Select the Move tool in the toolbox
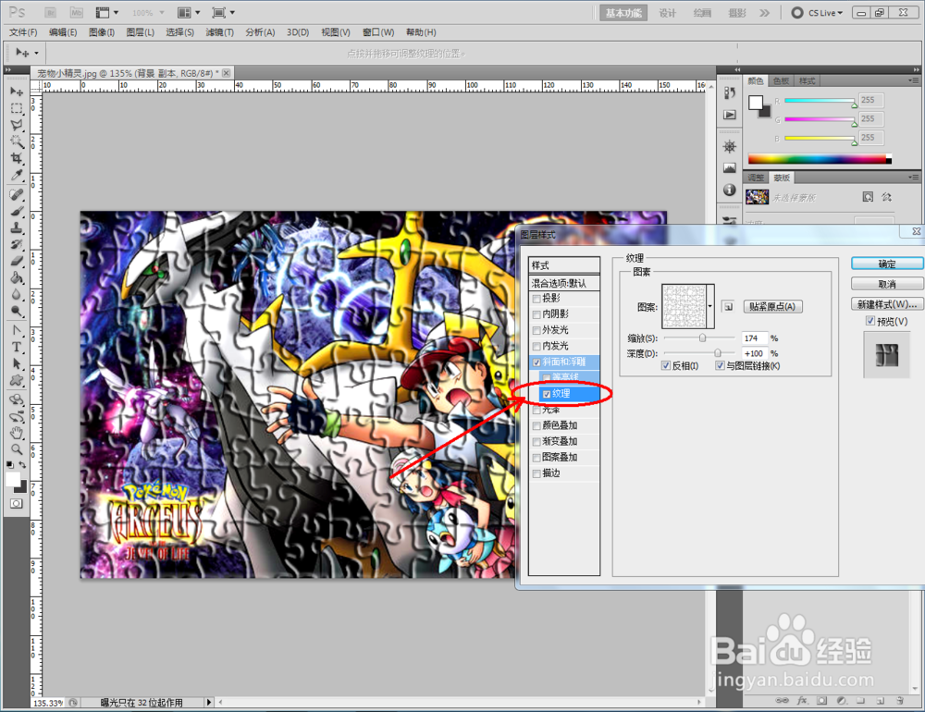925x712 pixels. click(x=17, y=92)
